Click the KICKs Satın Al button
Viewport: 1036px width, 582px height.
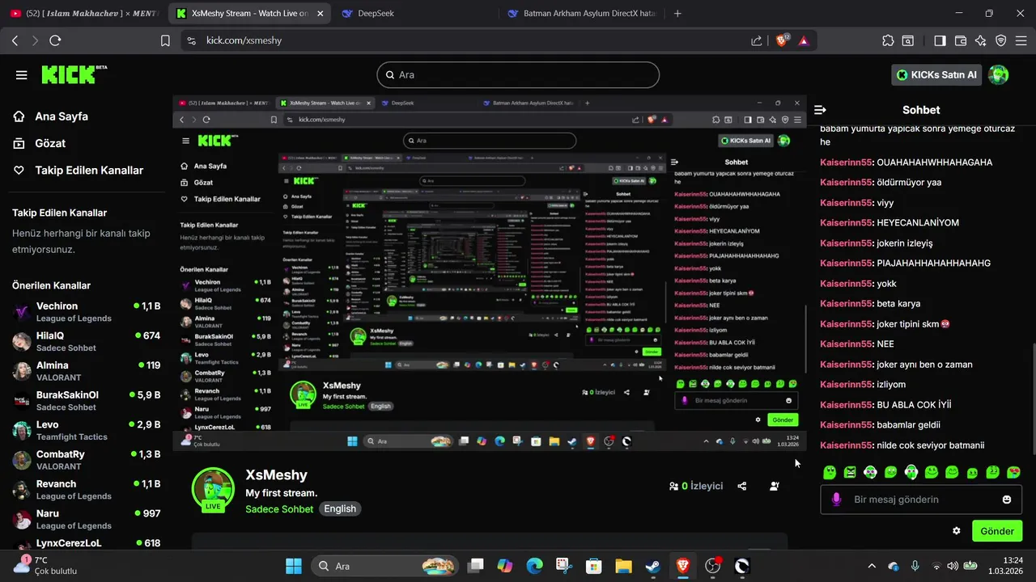(936, 74)
